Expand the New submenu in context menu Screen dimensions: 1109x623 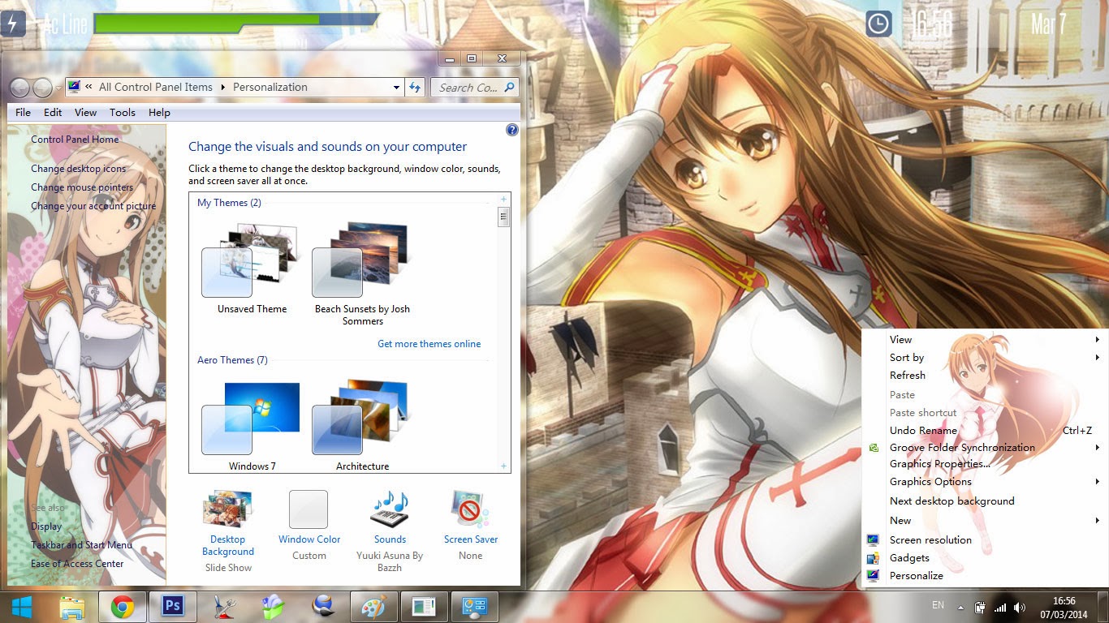[1097, 521]
